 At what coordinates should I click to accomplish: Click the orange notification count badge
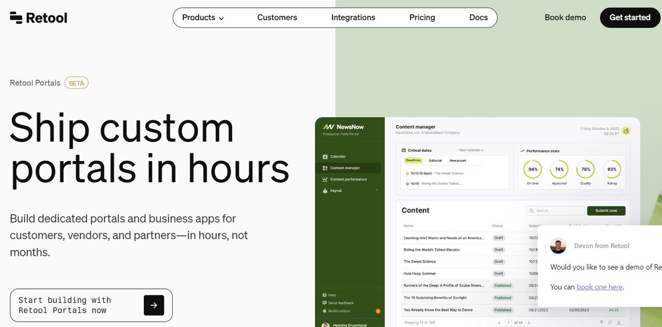[378, 311]
